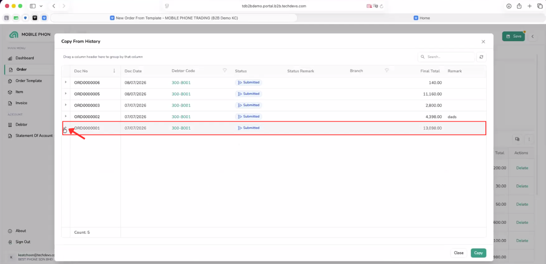The image size is (546, 264).
Task: Click the ORD0000006 document number
Action: point(87,82)
